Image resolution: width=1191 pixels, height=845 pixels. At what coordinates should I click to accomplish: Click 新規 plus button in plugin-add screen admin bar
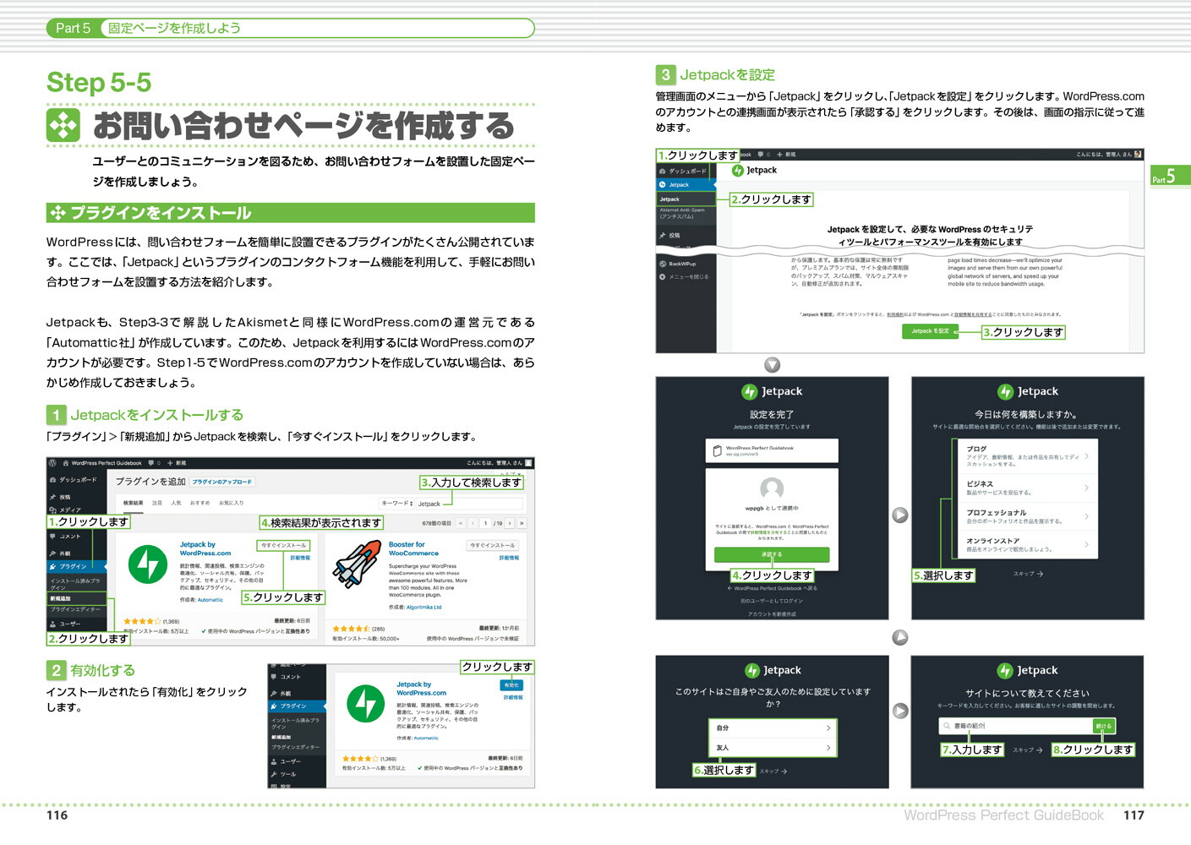point(177,463)
